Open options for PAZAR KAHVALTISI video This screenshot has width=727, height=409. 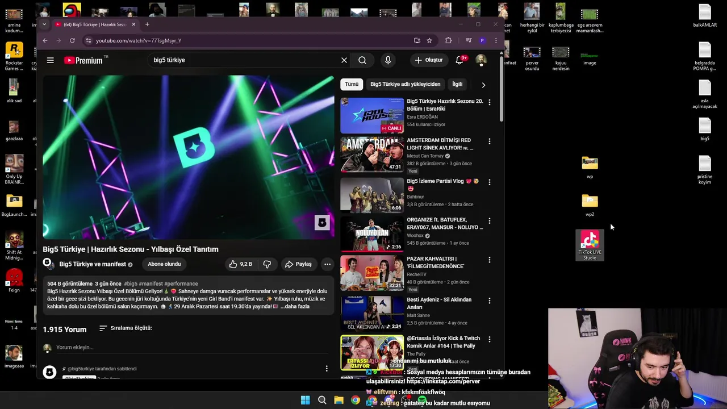490,260
